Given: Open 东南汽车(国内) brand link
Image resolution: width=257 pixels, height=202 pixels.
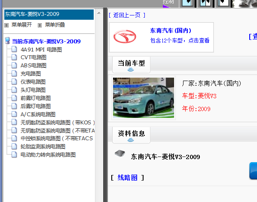Looking at the screenshot, I should click(171, 30).
